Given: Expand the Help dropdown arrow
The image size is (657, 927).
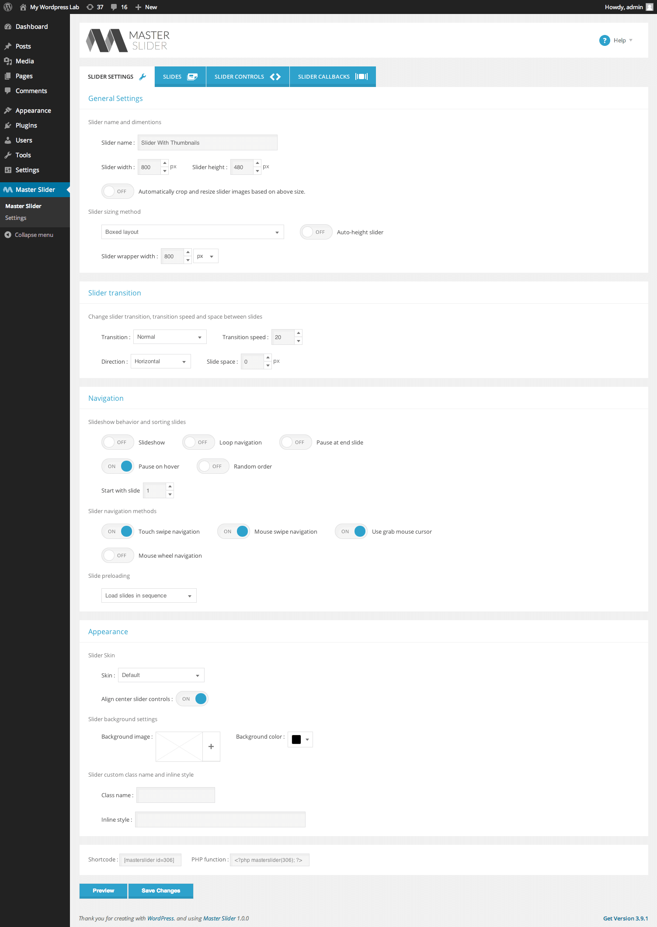Looking at the screenshot, I should [631, 40].
